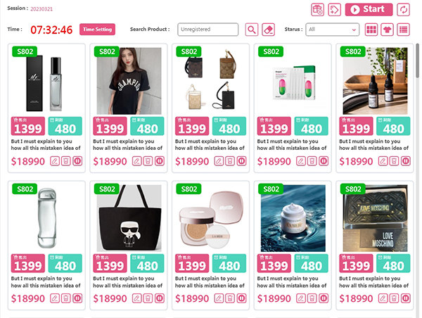Pause the card holder product listing

241,161
